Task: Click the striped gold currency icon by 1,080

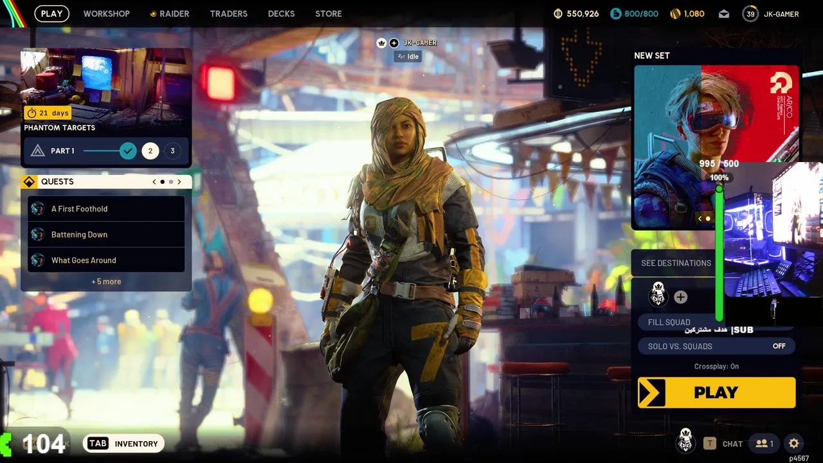Action: [675, 14]
